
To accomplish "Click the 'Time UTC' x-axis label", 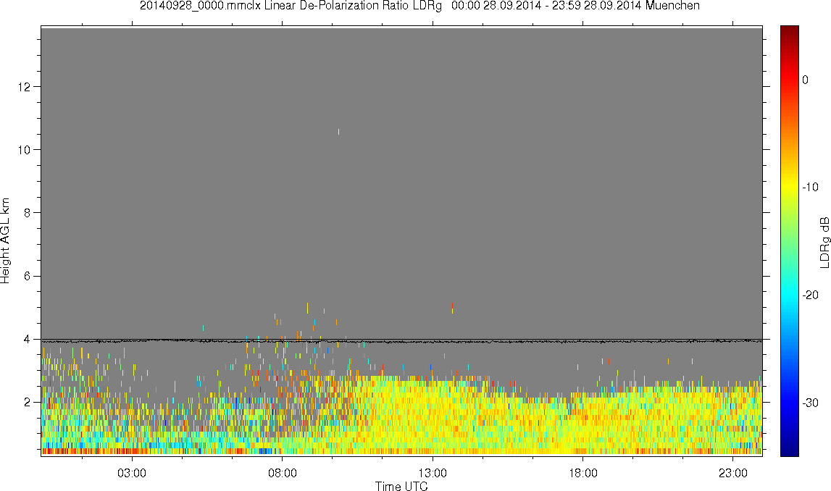I will click(x=401, y=486).
